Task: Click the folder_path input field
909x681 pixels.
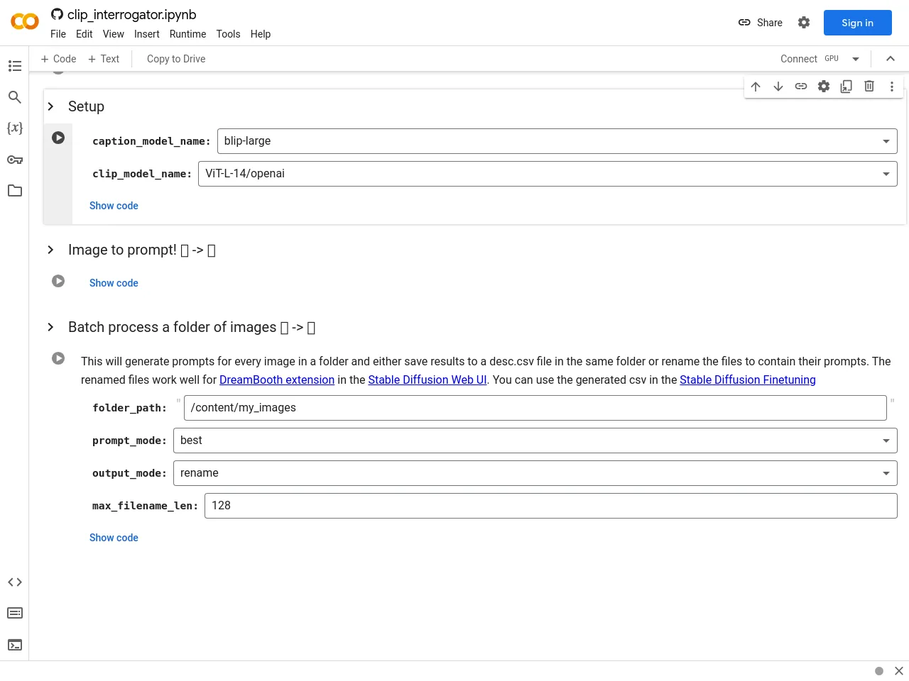Action: tap(535, 408)
